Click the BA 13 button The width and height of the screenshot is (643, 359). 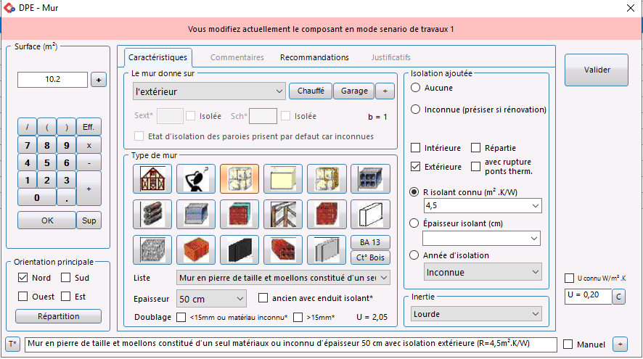coord(370,242)
